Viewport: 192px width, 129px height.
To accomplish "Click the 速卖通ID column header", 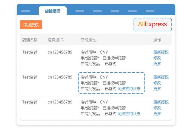I will [55, 40].
